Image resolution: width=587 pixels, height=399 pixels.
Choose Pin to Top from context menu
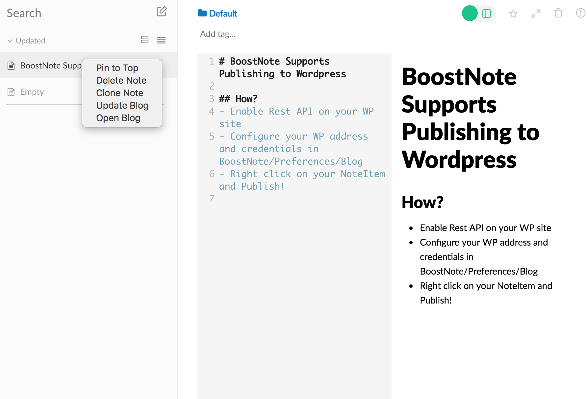(117, 68)
